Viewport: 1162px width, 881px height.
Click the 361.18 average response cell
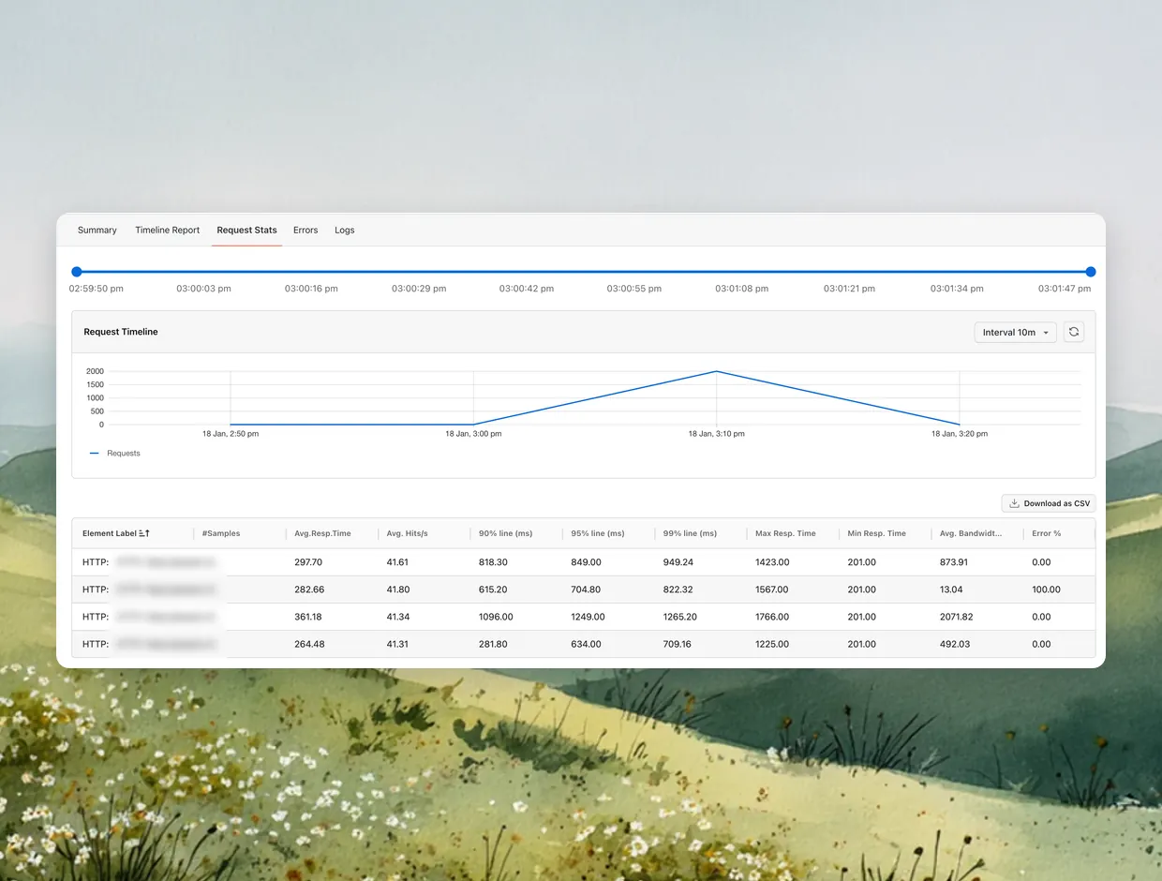pyautogui.click(x=308, y=617)
